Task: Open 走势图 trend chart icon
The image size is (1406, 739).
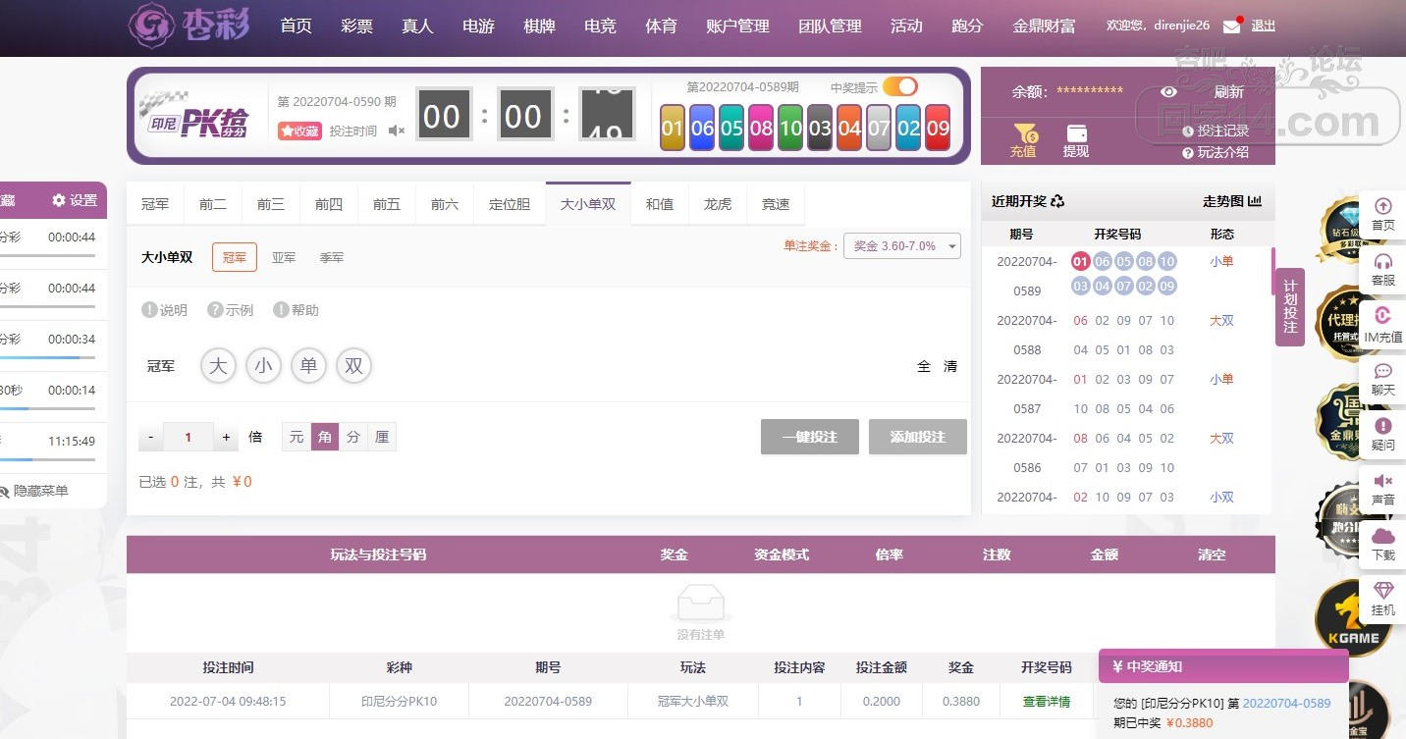Action: point(1232,201)
